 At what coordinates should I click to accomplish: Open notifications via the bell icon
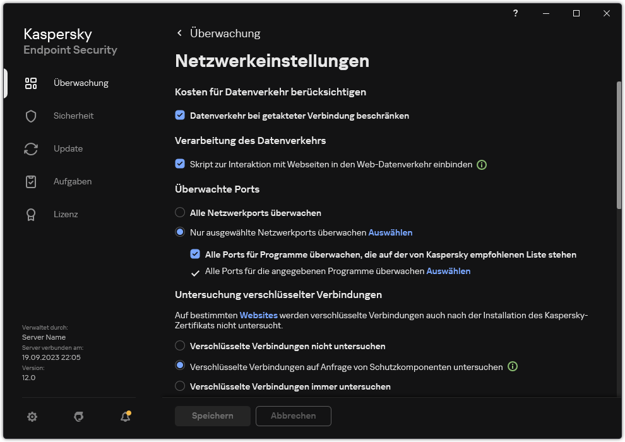point(124,416)
